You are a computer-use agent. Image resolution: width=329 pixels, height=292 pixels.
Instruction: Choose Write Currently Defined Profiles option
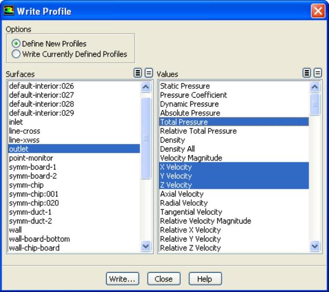(16, 54)
